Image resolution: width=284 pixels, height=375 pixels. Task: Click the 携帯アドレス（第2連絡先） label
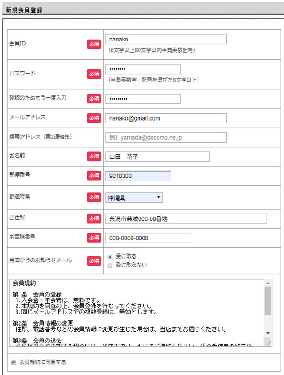[x=40, y=137]
